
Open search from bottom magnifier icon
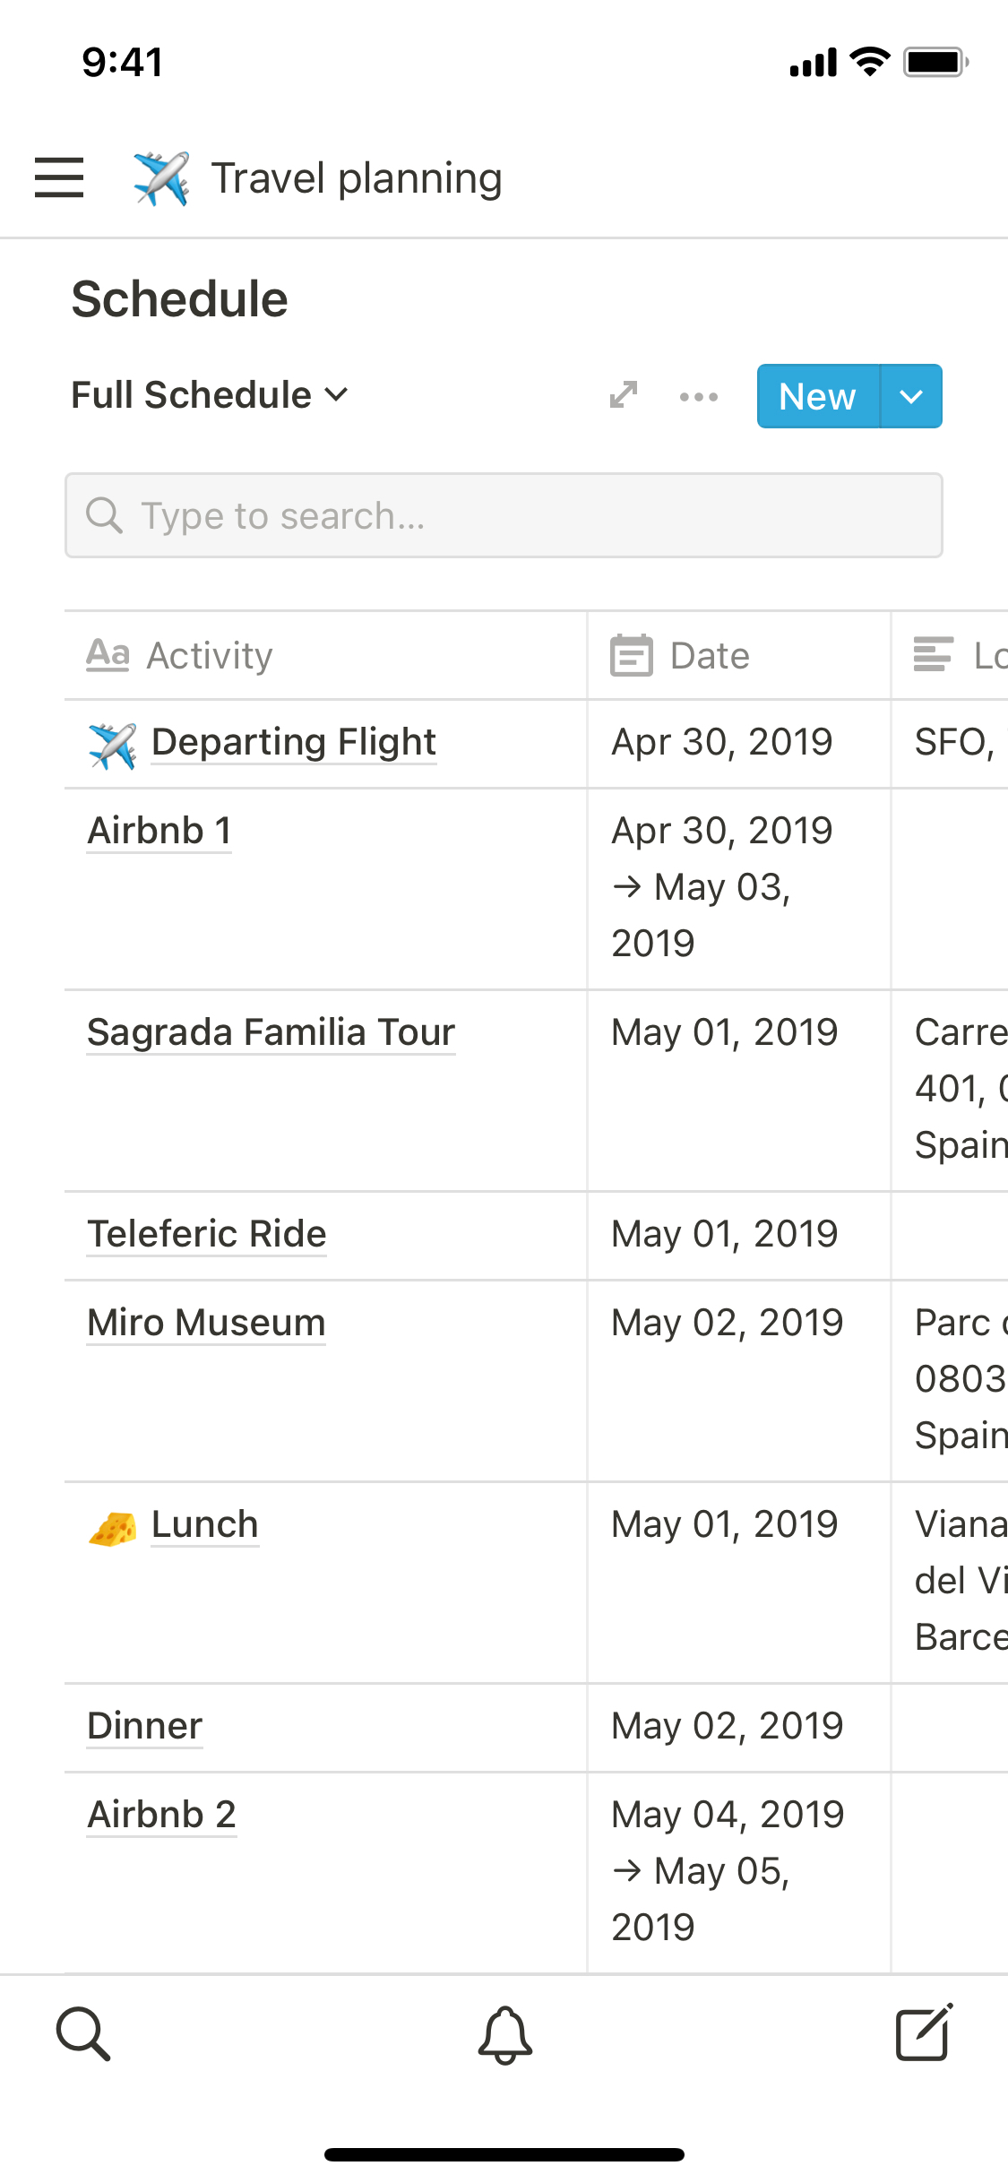[x=83, y=2033]
